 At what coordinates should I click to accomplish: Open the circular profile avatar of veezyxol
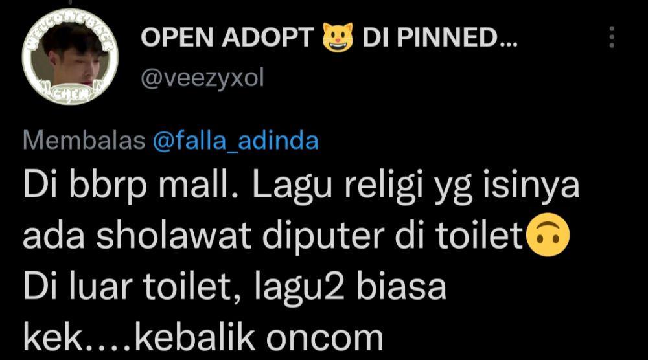tap(70, 56)
